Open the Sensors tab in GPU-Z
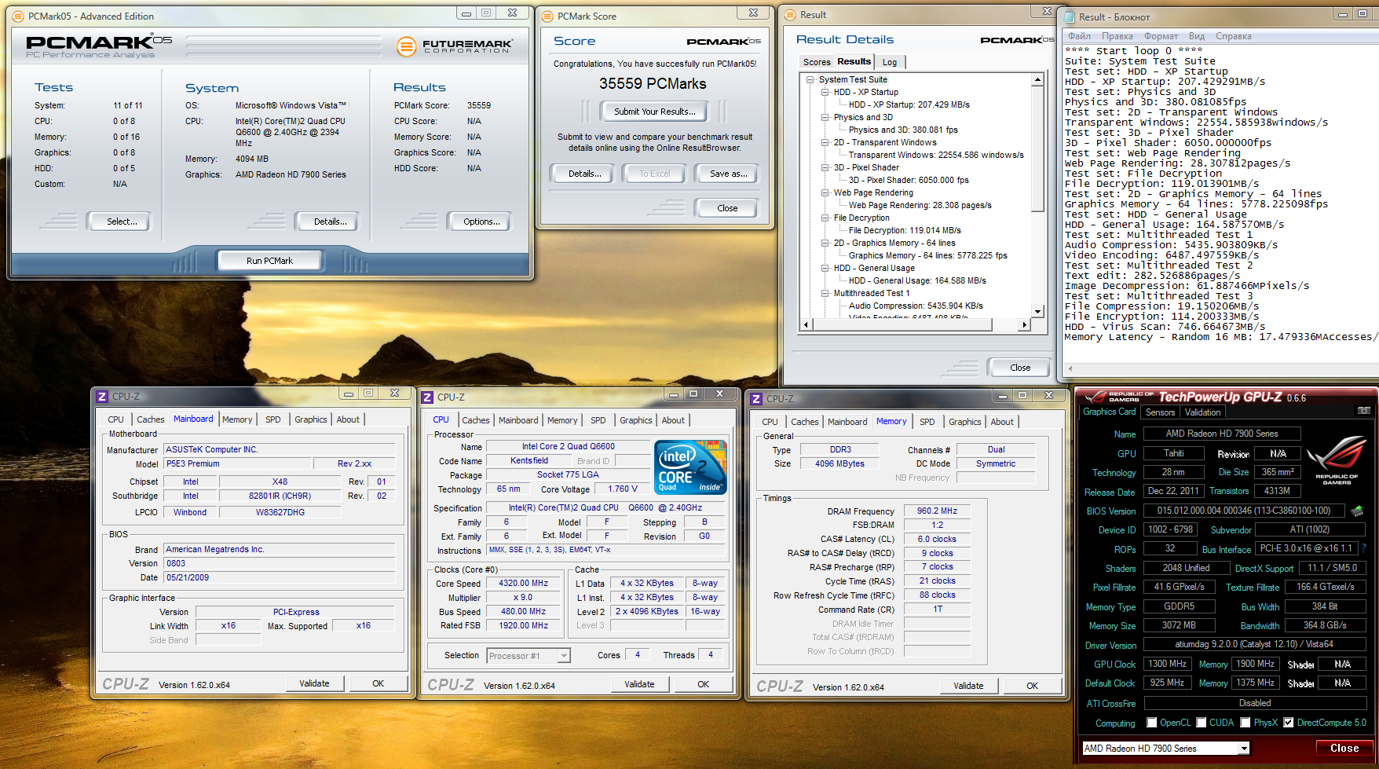 click(1160, 412)
